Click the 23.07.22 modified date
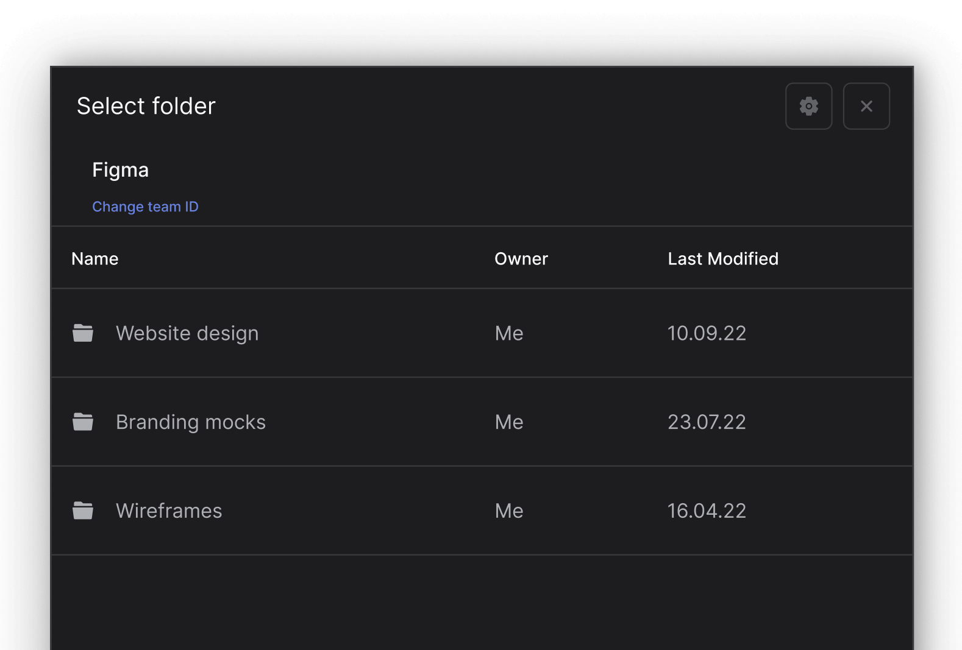Image resolution: width=962 pixels, height=650 pixels. click(707, 422)
